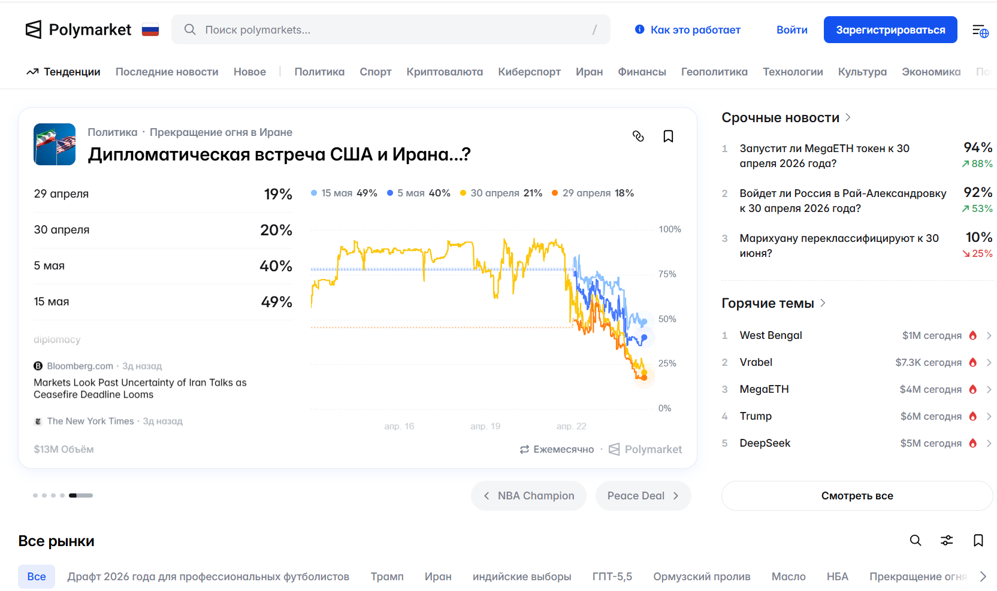Click the Polymarket logo icon

[x=34, y=29]
